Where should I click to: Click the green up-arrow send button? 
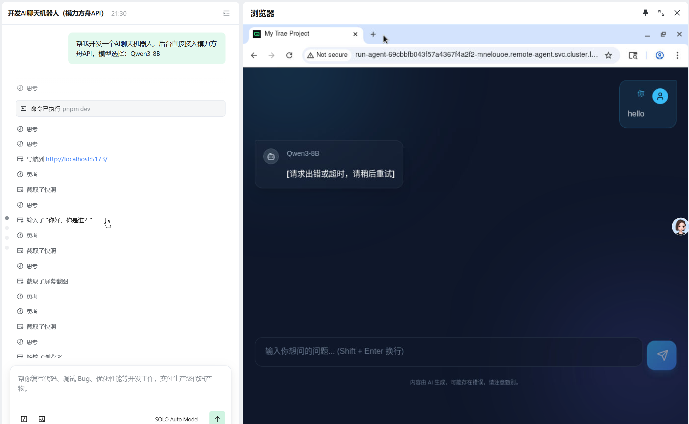pyautogui.click(x=217, y=418)
